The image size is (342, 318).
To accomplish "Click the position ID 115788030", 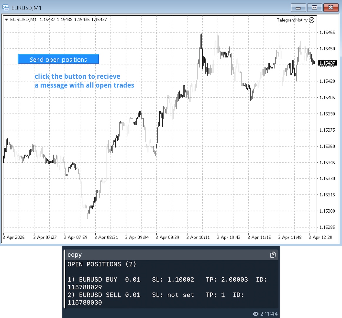I will tap(85, 302).
